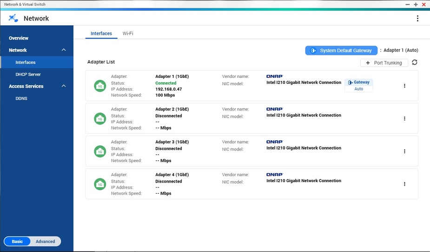Screen dimensions: 430x252
Task: Click Adapter 3 Disconnected status
Action: [x=169, y=149]
